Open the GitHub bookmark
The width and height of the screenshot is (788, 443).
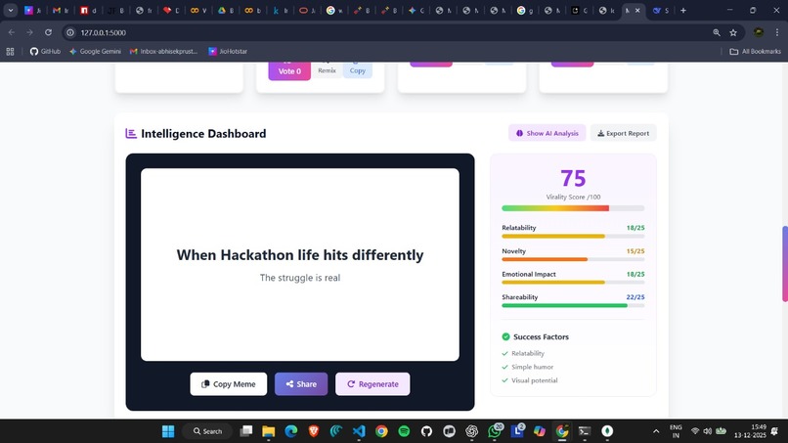tap(45, 51)
